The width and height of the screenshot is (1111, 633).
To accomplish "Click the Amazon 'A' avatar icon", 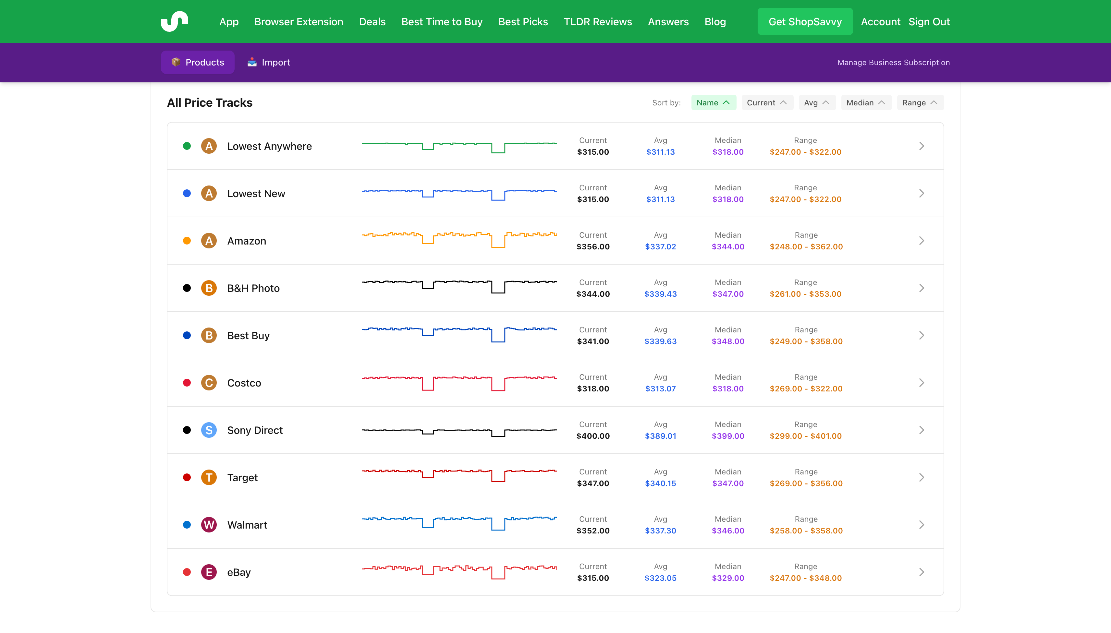I will [209, 240].
